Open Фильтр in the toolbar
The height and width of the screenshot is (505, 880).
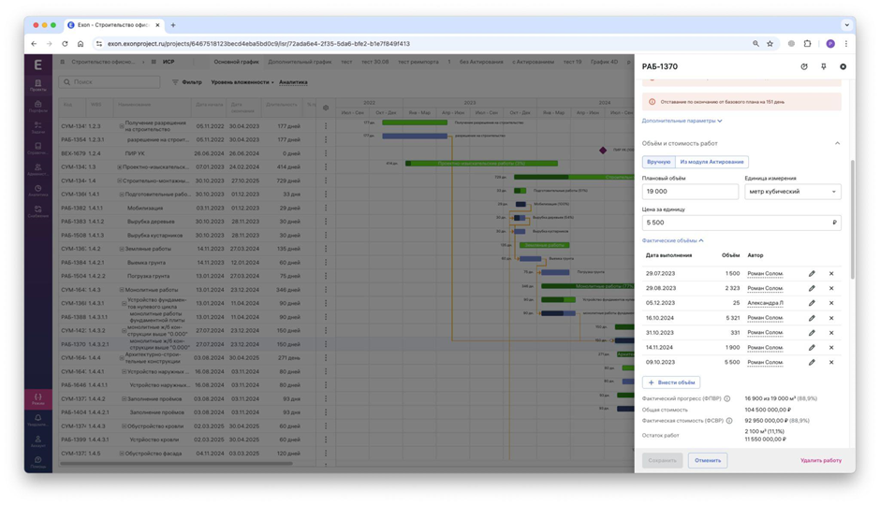[x=187, y=82]
